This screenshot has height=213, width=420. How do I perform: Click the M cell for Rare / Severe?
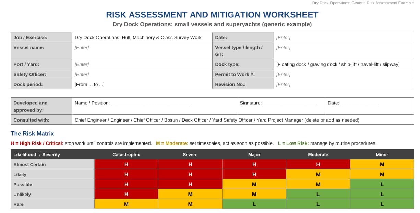pyautogui.click(x=190, y=204)
